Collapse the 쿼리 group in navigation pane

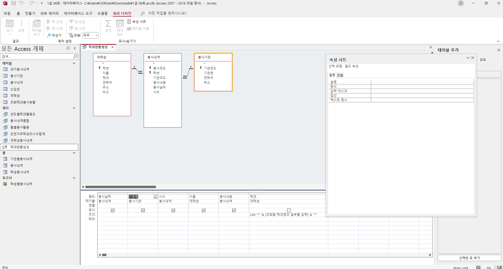pyautogui.click(x=74, y=108)
